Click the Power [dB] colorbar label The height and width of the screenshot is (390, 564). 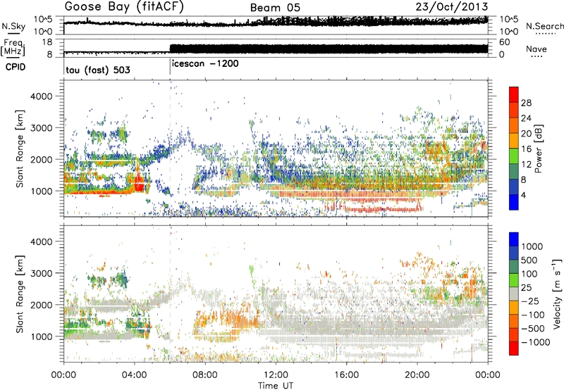538,149
